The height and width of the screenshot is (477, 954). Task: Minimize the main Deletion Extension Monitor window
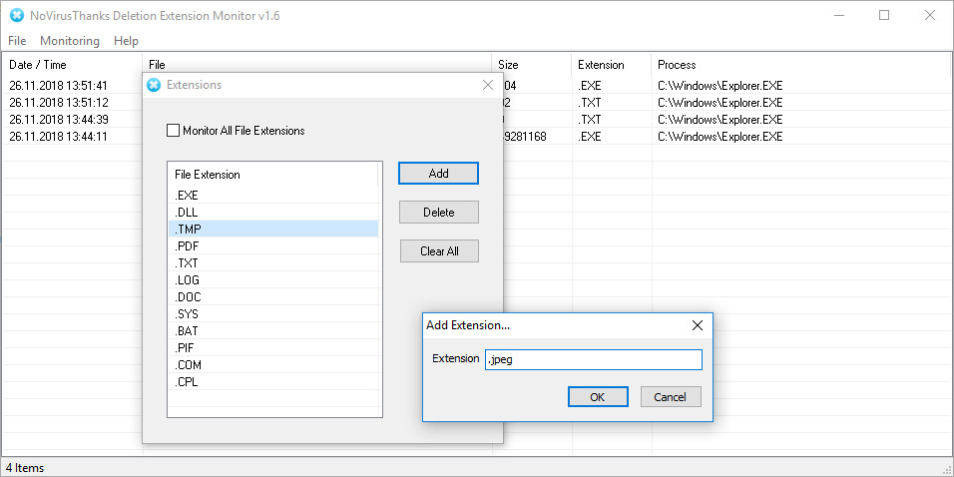839,16
